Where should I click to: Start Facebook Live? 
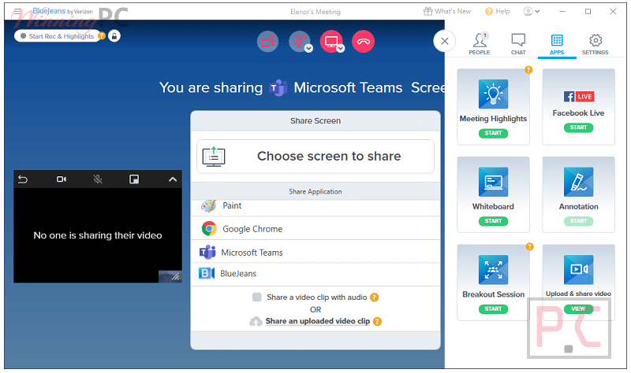point(579,127)
